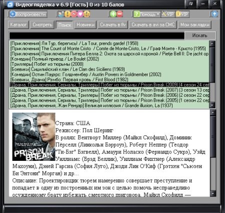The width and height of the screenshot is (225, 213).
Task: Select Prison Break (2005) season 1 row
Action: click(x=109, y=100)
